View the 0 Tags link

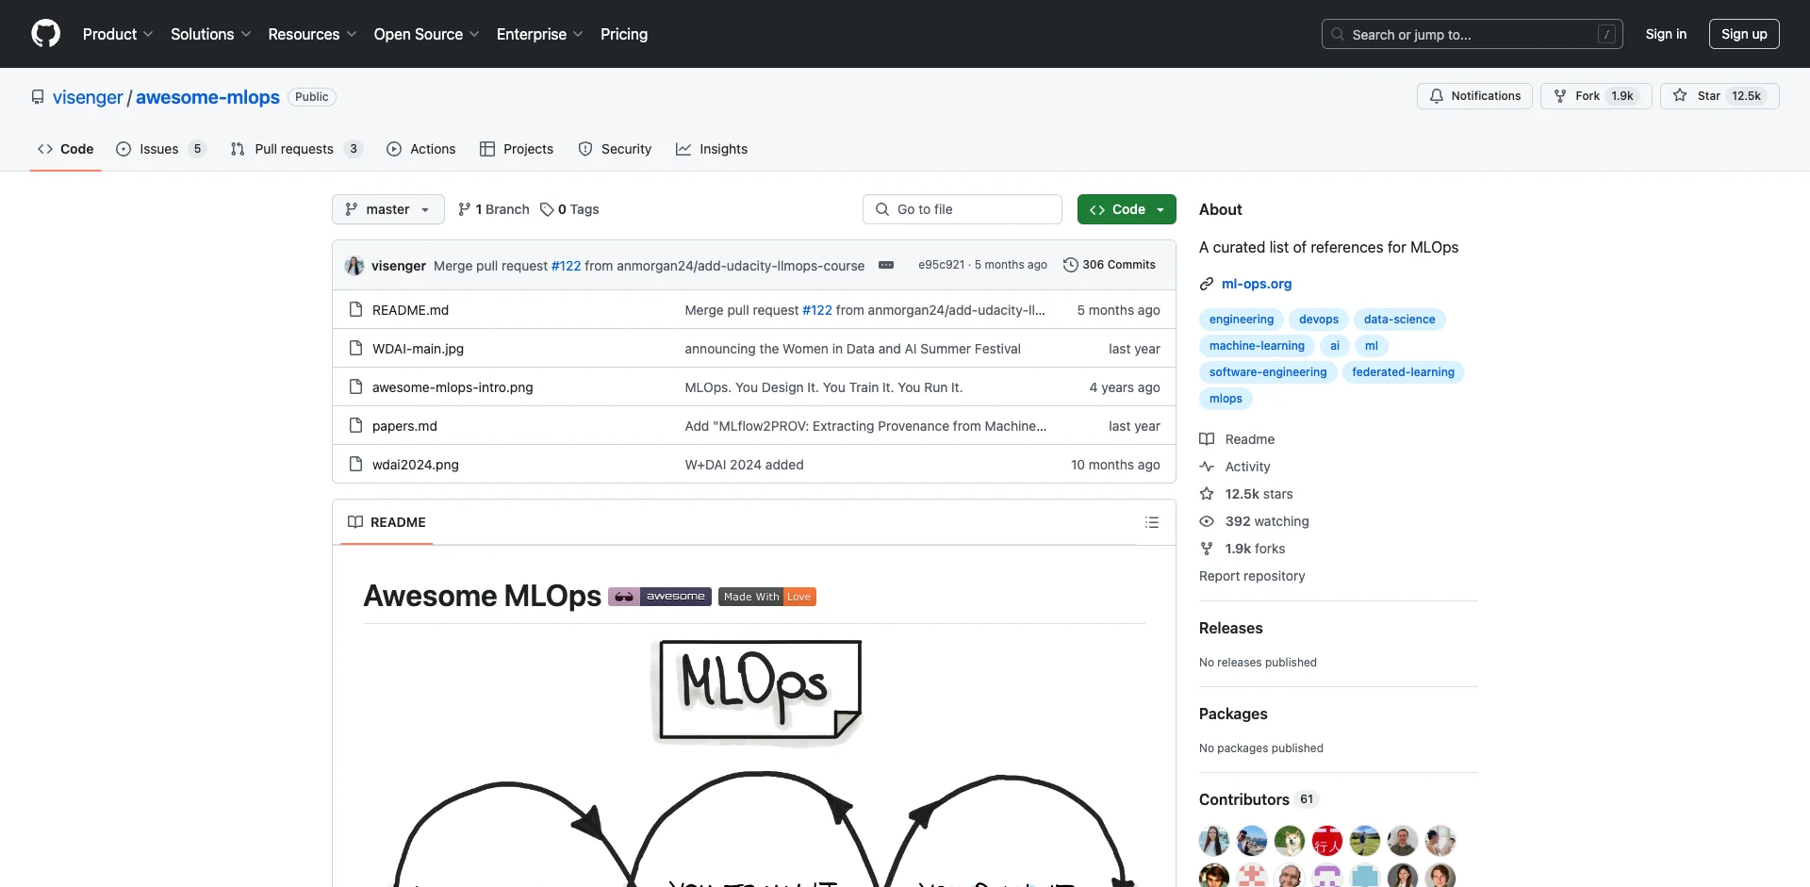[569, 209]
